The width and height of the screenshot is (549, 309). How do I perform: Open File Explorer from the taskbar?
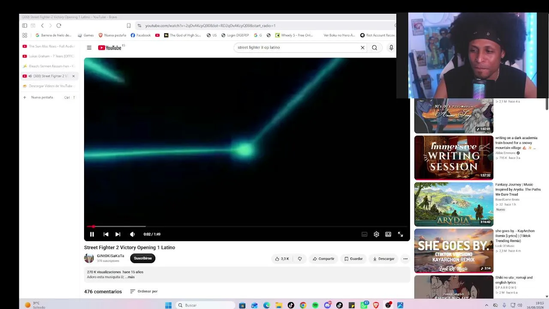coord(279,305)
